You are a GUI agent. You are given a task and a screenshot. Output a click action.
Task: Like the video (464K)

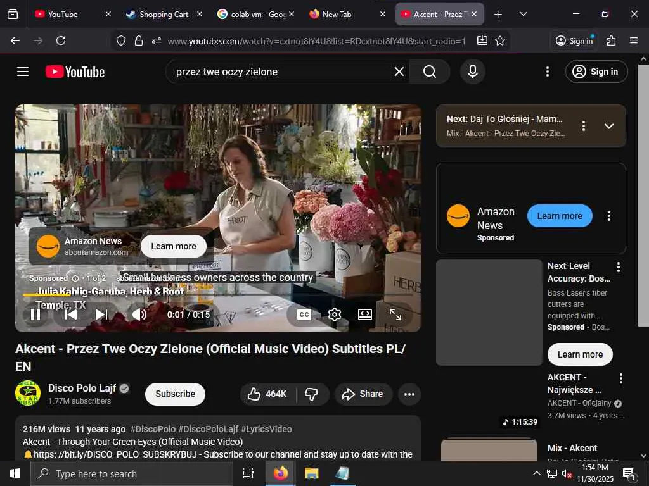pyautogui.click(x=267, y=394)
